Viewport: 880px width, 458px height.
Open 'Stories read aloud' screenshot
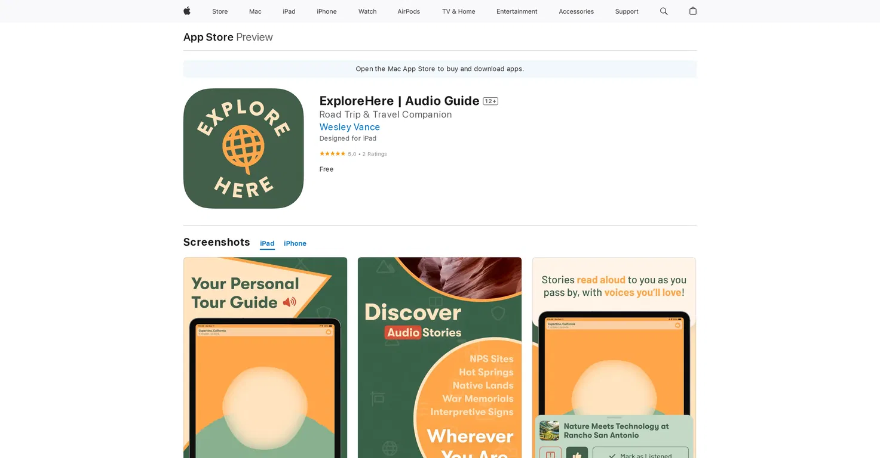(614, 358)
